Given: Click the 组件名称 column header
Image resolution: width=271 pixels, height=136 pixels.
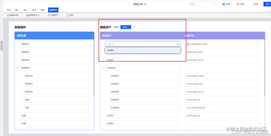Looking at the screenshot, I should [54, 36].
